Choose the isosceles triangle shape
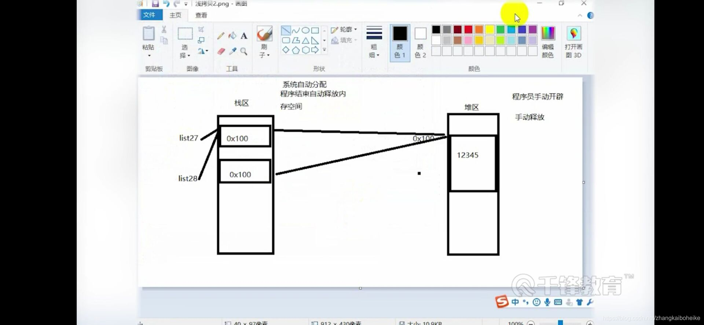Image resolution: width=704 pixels, height=325 pixels. click(x=305, y=40)
